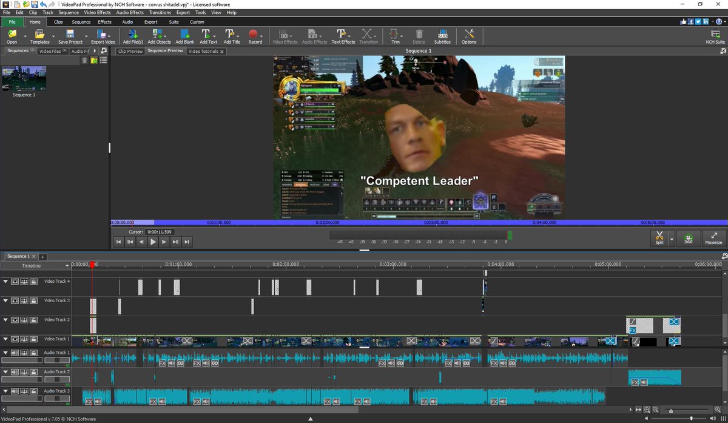The width and height of the screenshot is (728, 423).
Task: Select the Video Files bin tab
Action: [x=52, y=52]
